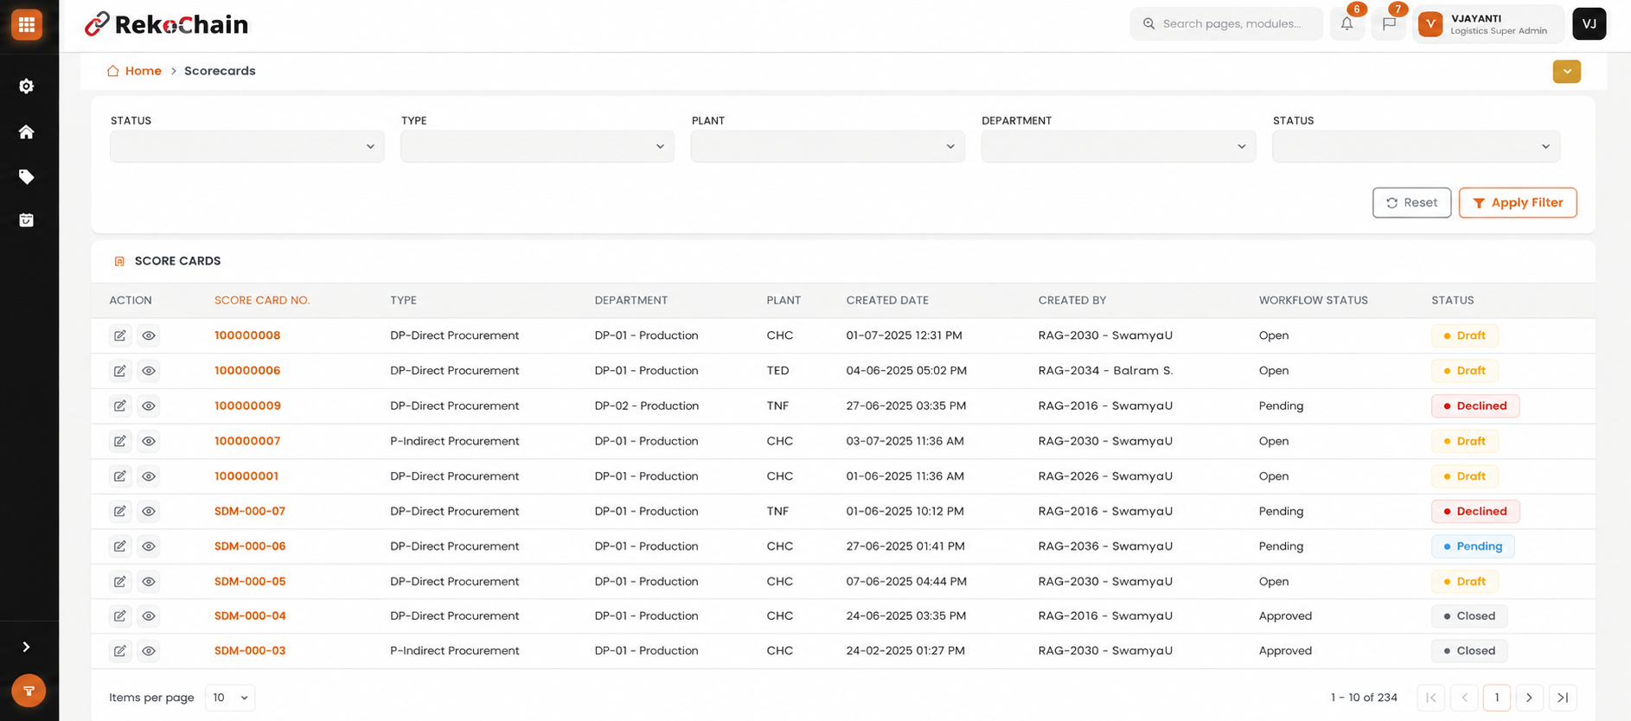The image size is (1631, 721).
Task: Edit score card 100000007
Action: pos(120,441)
